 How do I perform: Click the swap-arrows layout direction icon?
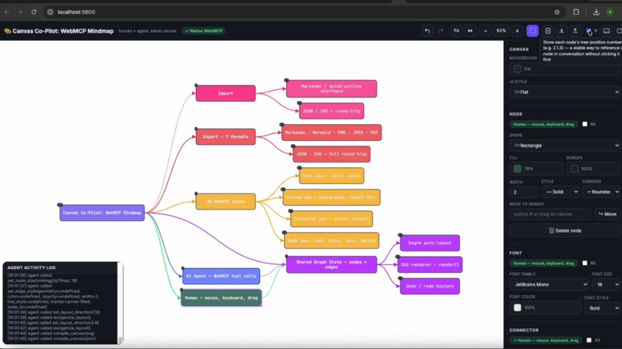[x=456, y=31]
